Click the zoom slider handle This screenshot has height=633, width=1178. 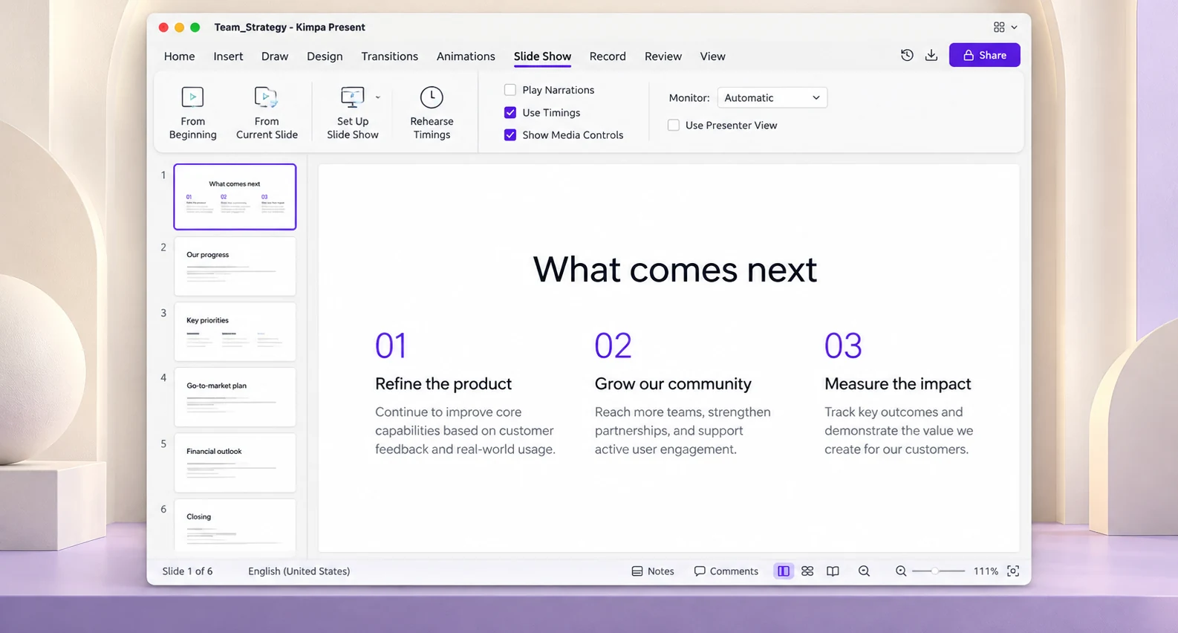click(934, 571)
